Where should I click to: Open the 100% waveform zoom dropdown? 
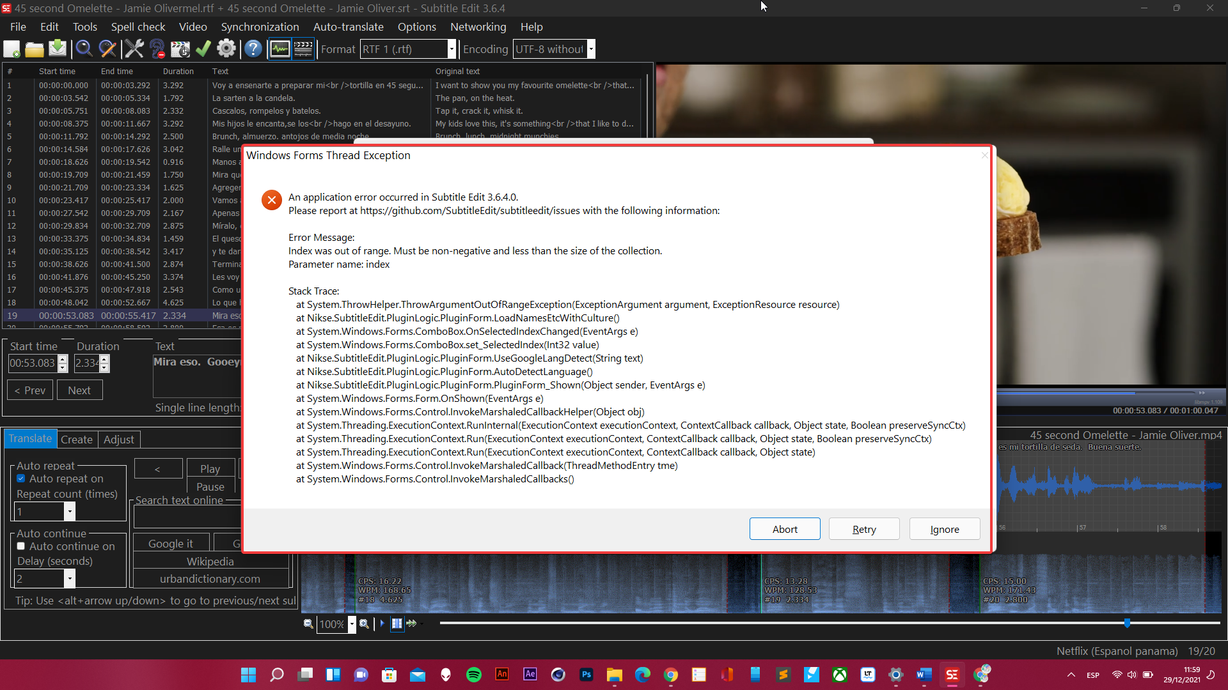coord(351,624)
